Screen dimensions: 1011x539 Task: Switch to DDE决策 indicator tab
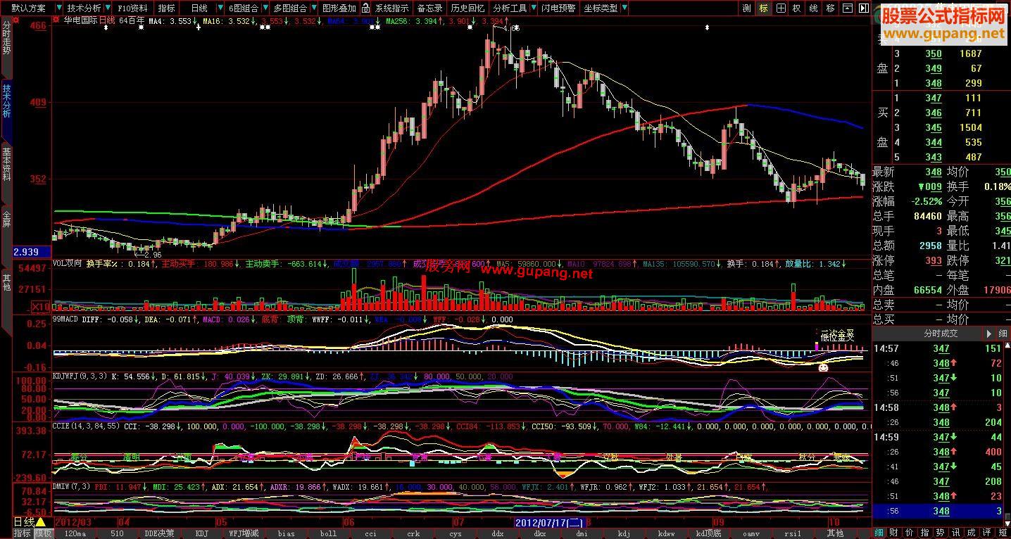pos(159,533)
